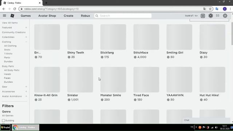Toggle the Building genre checkbox

(3, 120)
